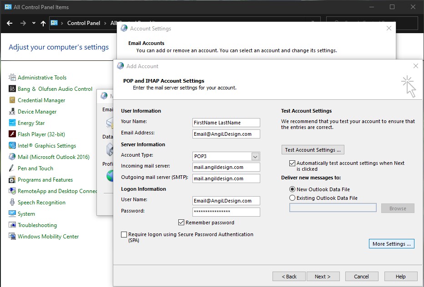Click Mail (Microsoft Outlook 2016) link text

(x=54, y=157)
